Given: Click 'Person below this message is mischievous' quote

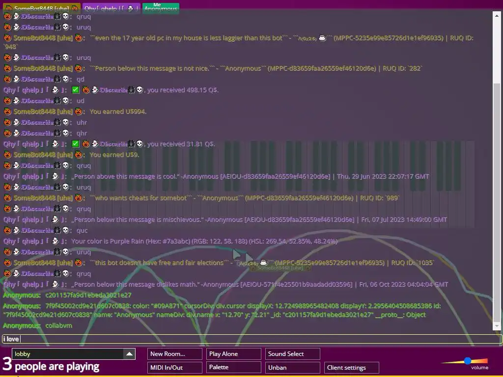Looking at the screenshot, I should pos(138,219).
